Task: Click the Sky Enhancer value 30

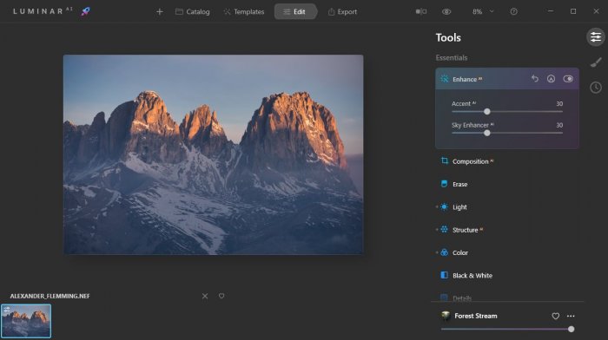Action: [x=559, y=125]
